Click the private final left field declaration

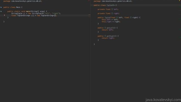tap(108, 9)
